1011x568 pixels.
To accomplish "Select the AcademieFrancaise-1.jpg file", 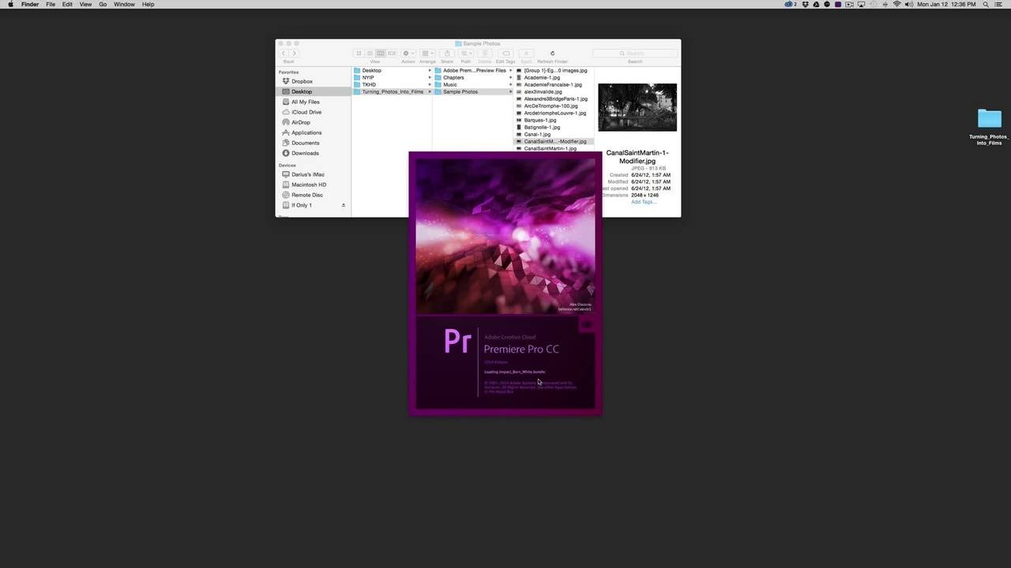I will [554, 84].
